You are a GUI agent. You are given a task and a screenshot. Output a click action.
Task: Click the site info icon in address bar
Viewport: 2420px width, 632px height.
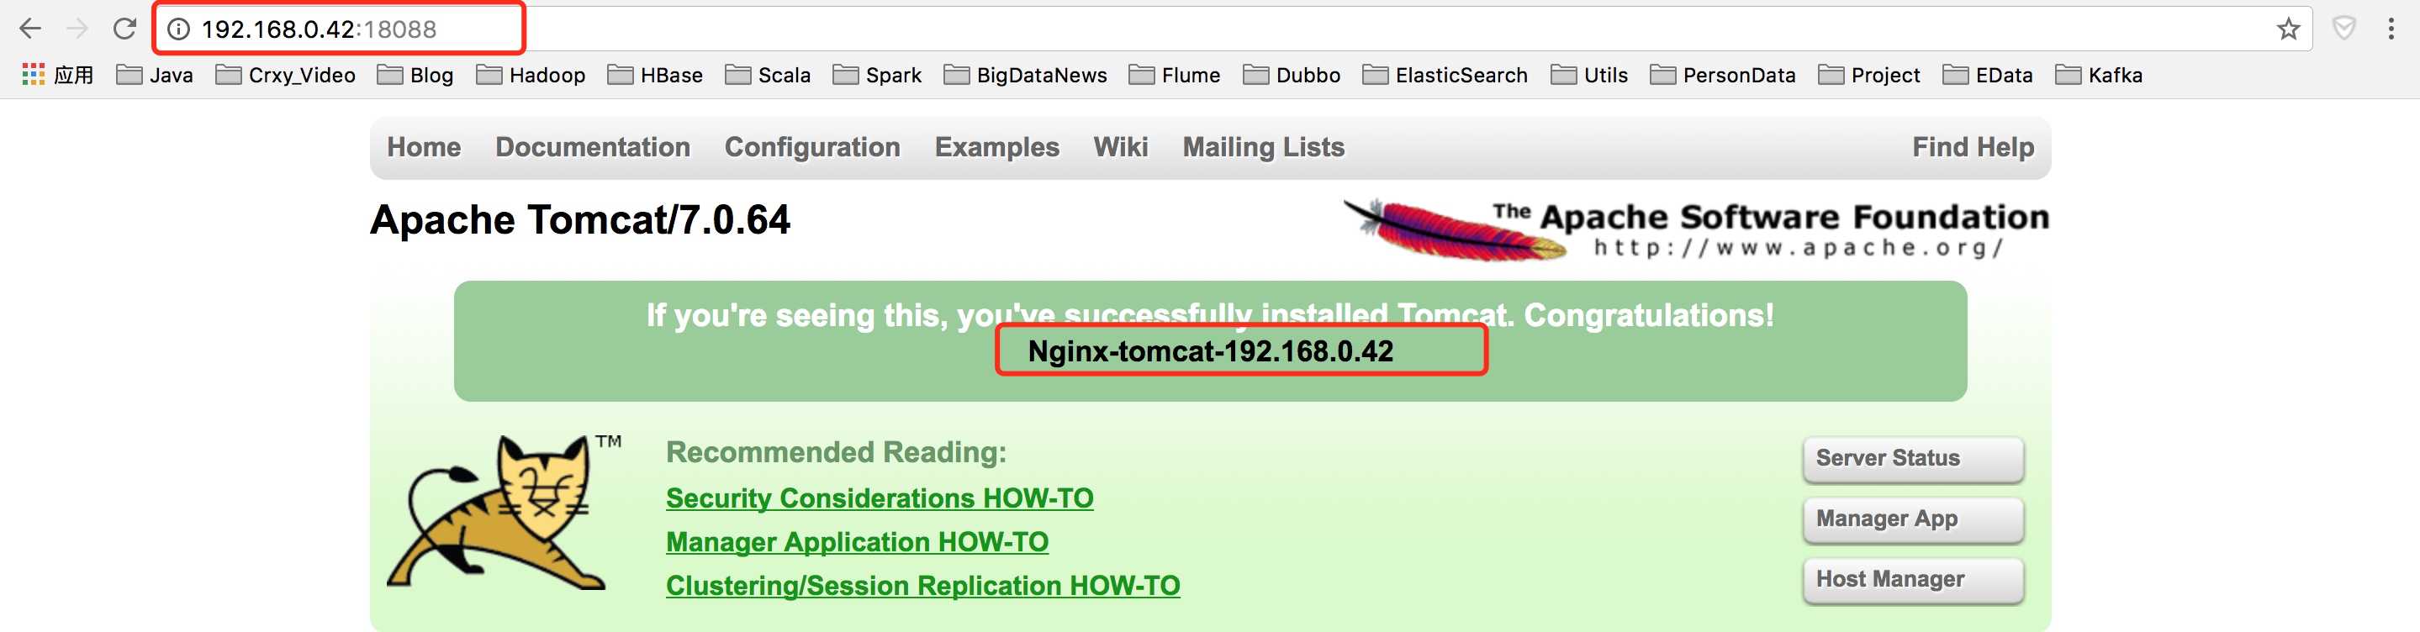point(178,29)
